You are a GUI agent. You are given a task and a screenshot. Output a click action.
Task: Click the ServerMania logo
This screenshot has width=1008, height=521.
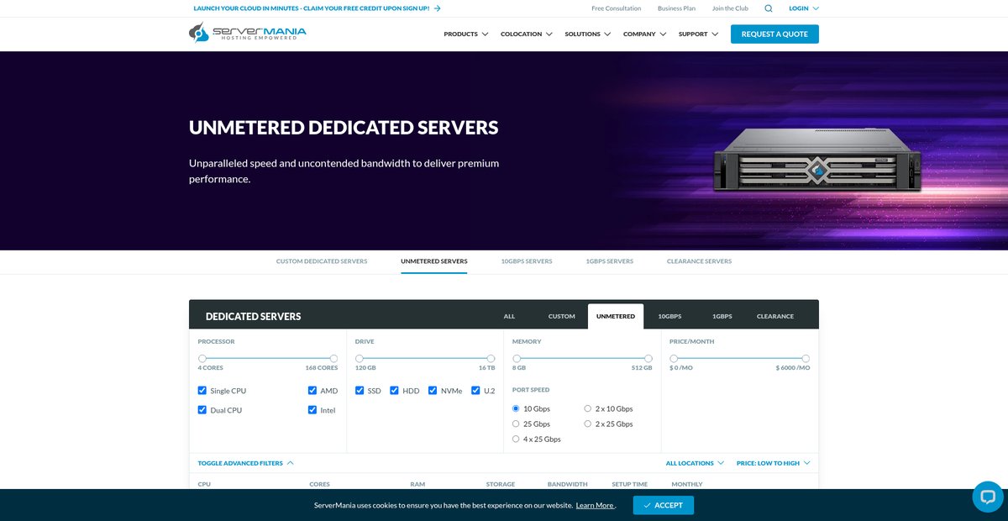coord(248,33)
